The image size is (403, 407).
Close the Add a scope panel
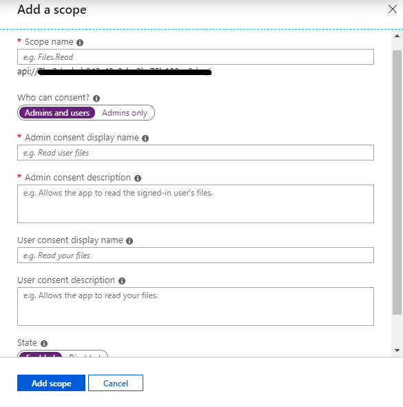pos(393,9)
